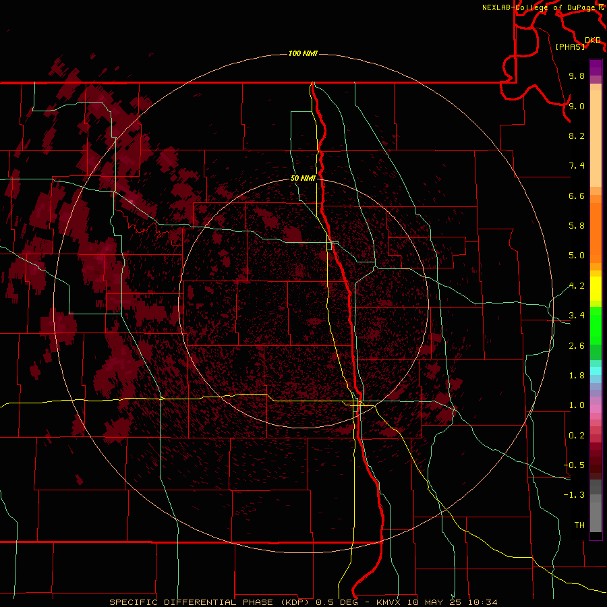
Task: Click the 1.8 scale value
Action: tap(577, 376)
